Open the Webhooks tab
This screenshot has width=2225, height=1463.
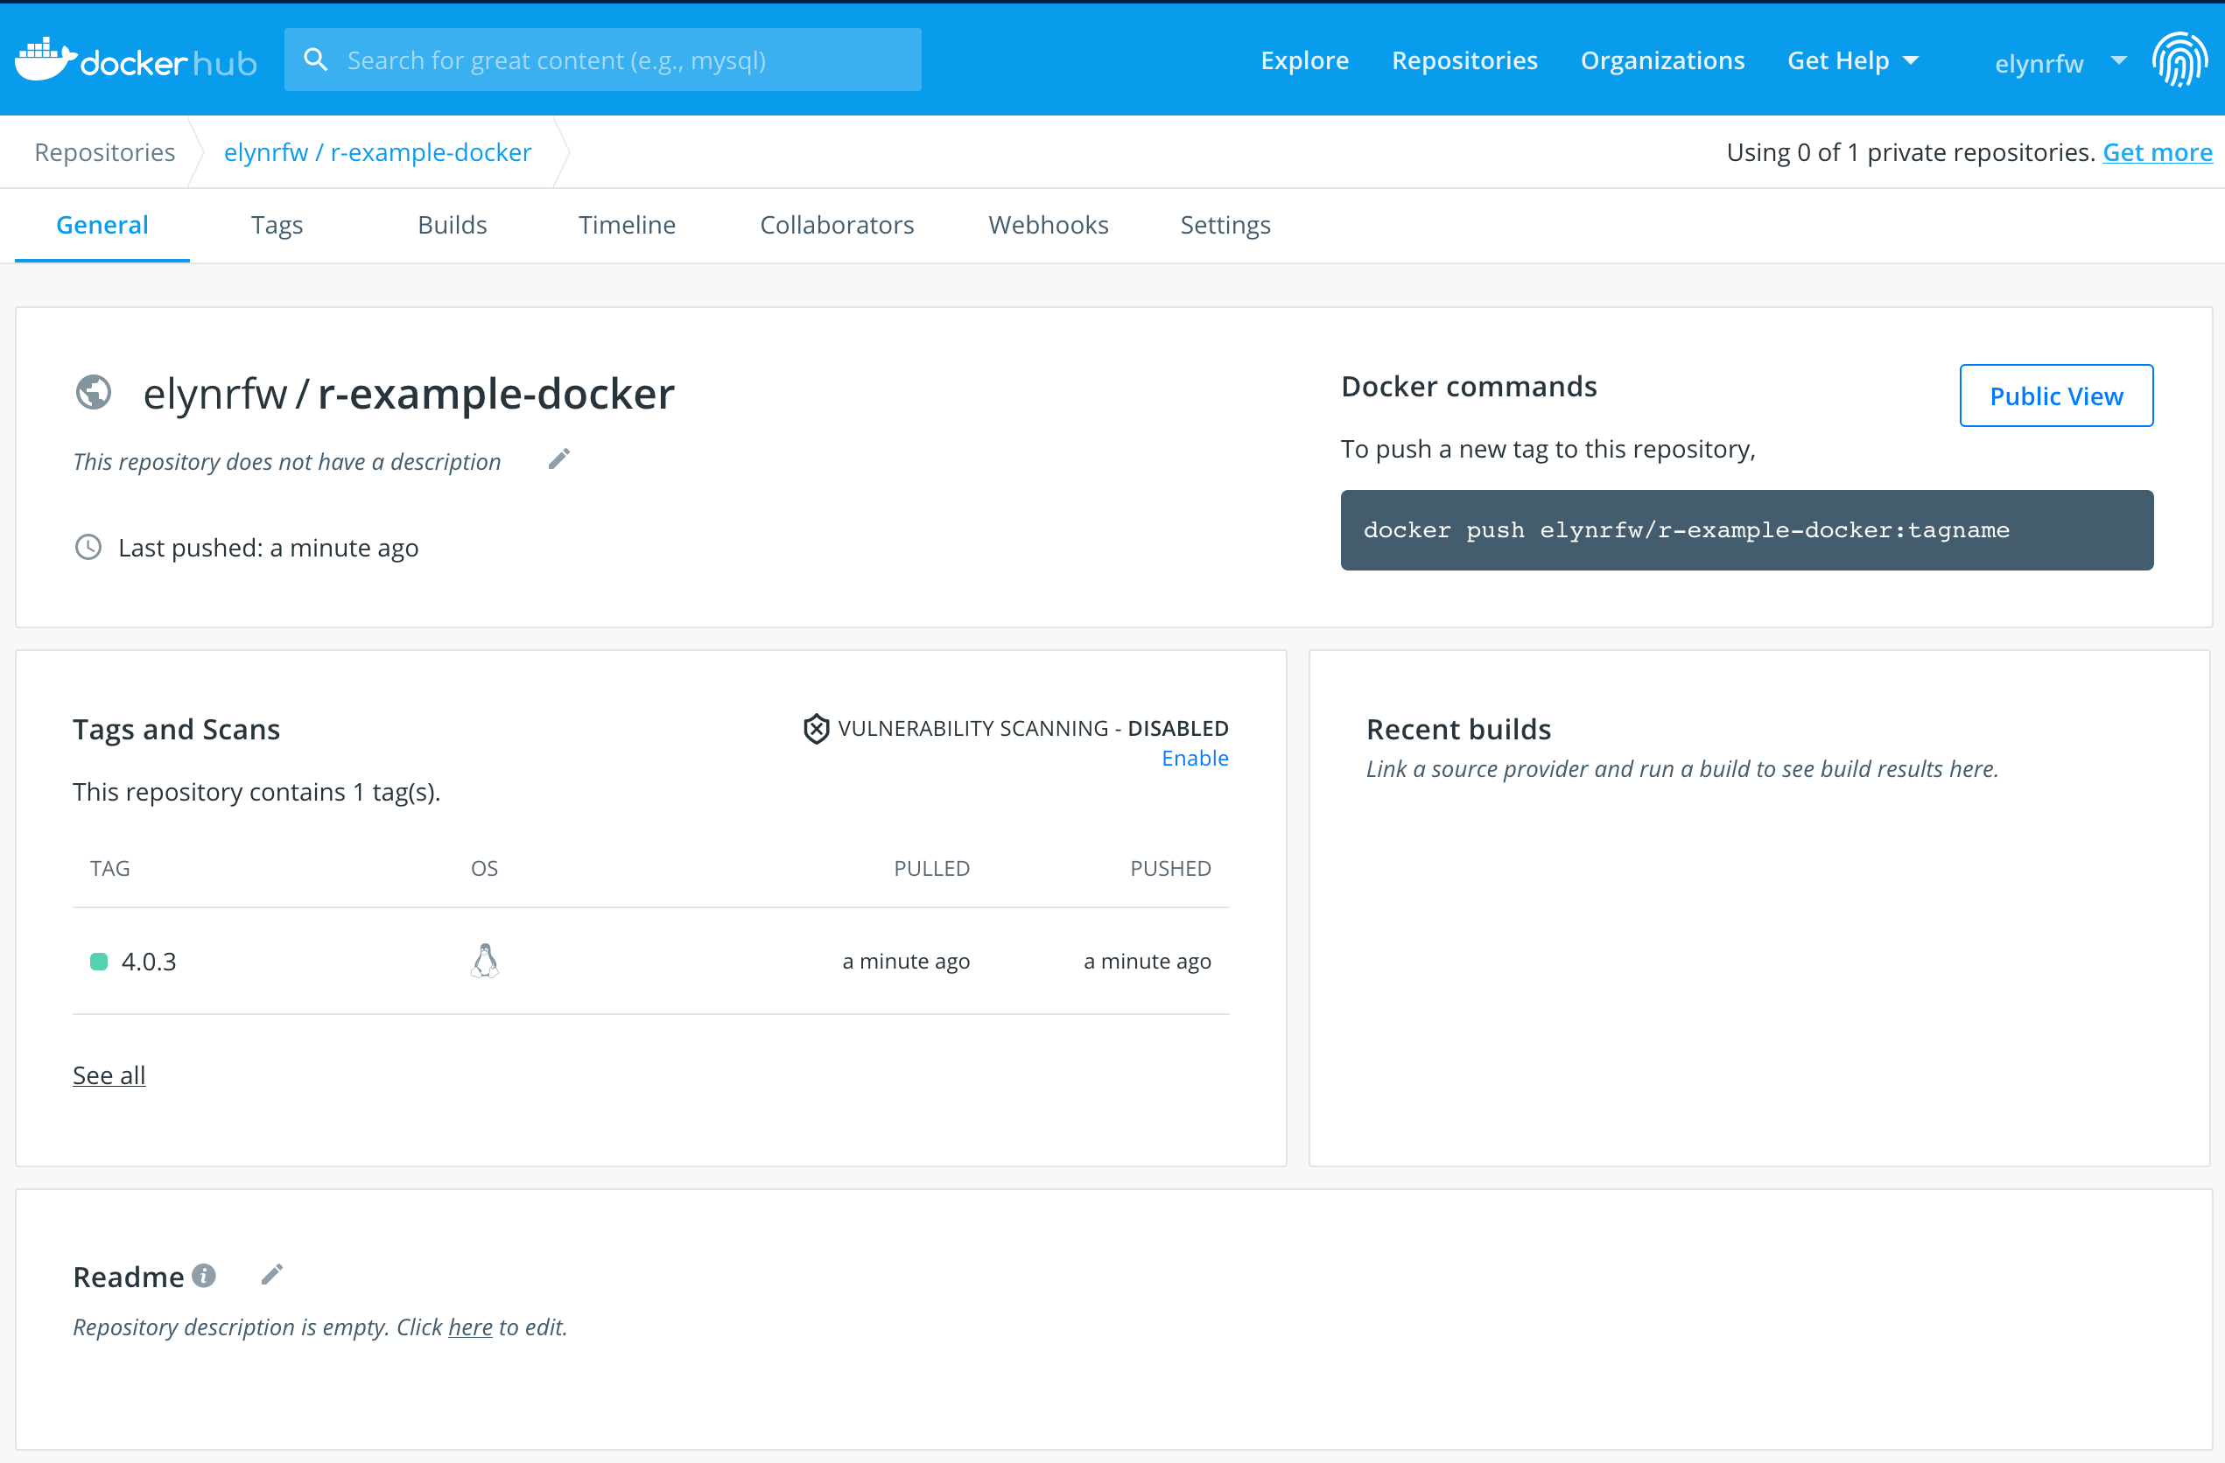coord(1048,224)
